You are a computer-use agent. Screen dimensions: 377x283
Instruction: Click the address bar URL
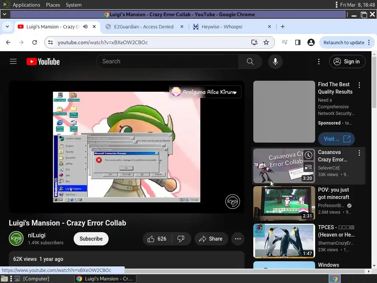click(x=103, y=42)
